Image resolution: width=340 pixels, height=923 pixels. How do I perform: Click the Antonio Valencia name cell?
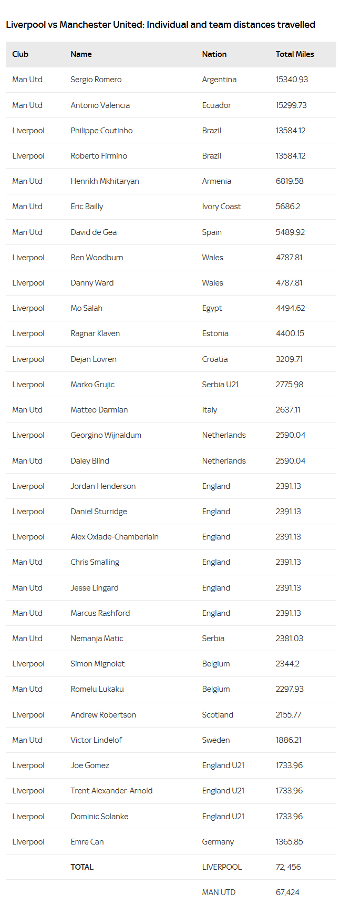[x=100, y=105]
